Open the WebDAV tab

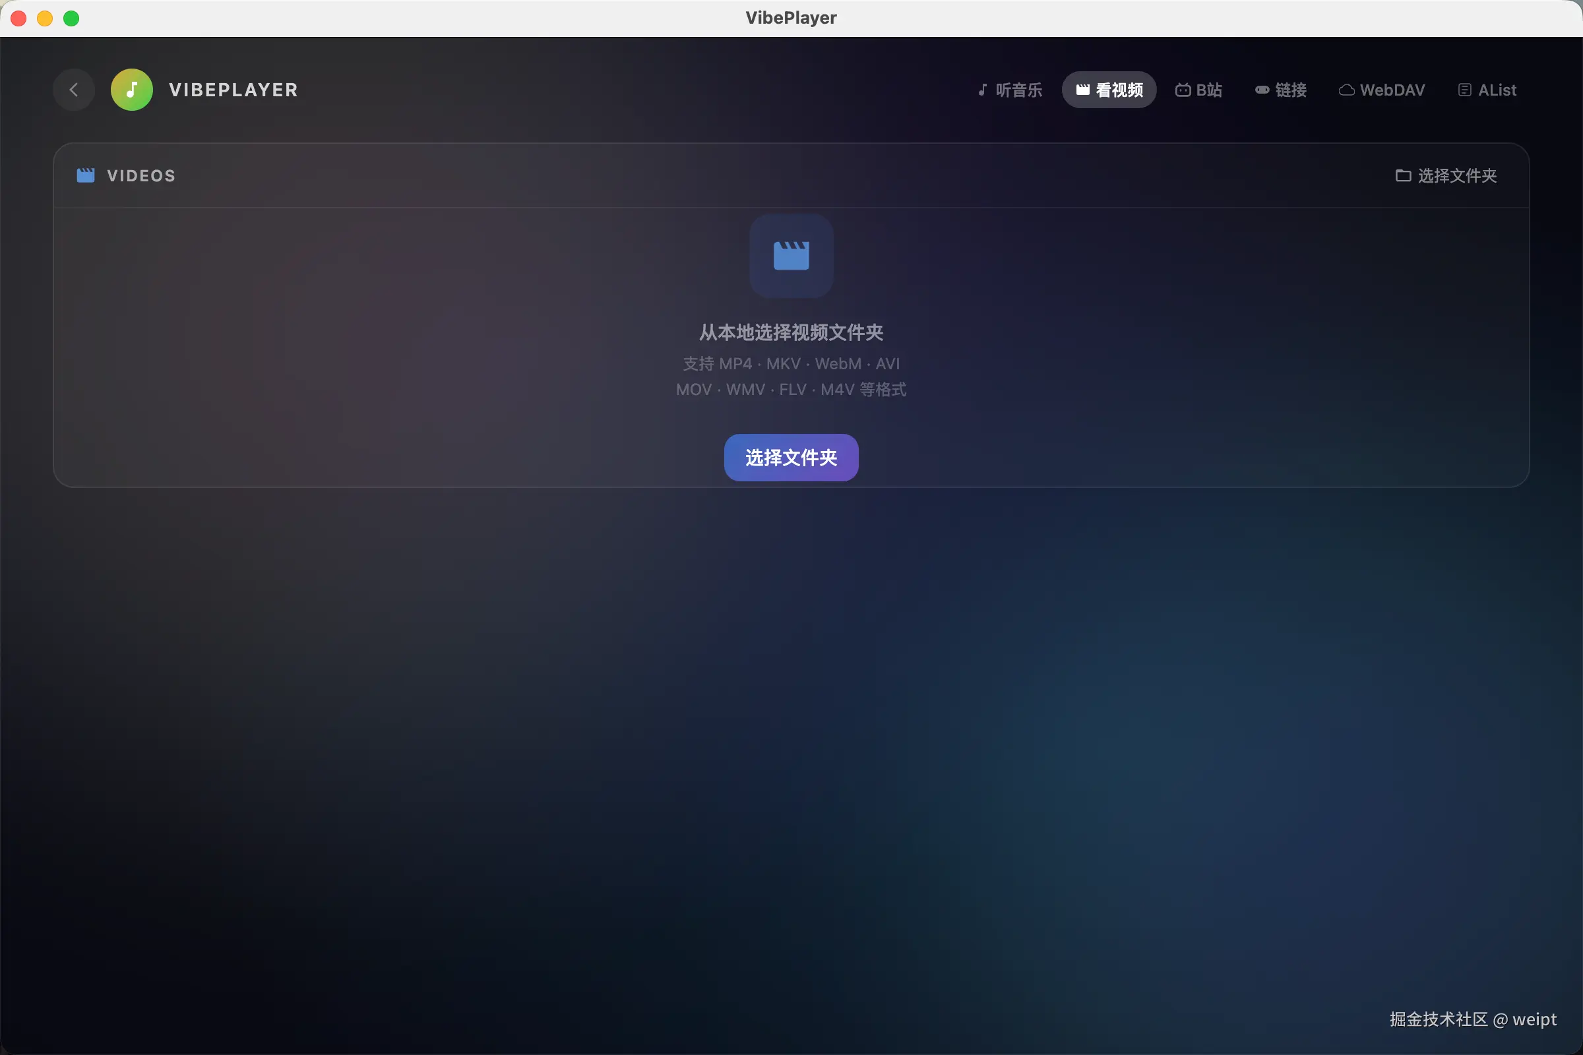pos(1392,90)
